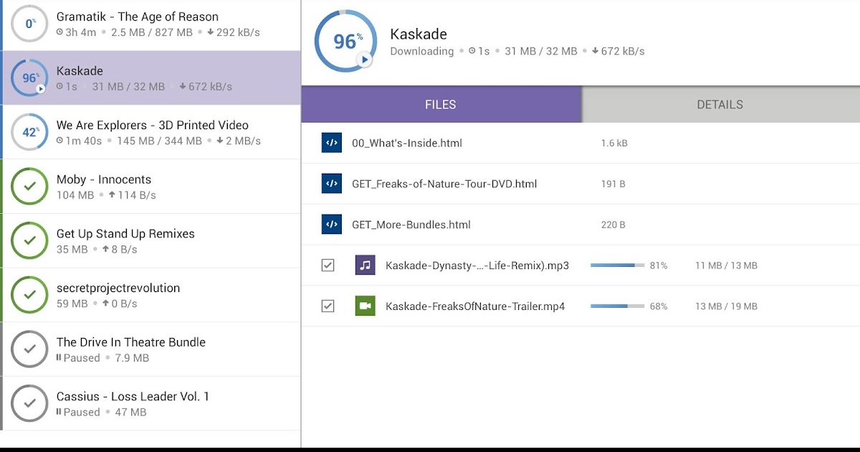Click the green video camera mp4 icon
The width and height of the screenshot is (860, 452).
(x=365, y=306)
